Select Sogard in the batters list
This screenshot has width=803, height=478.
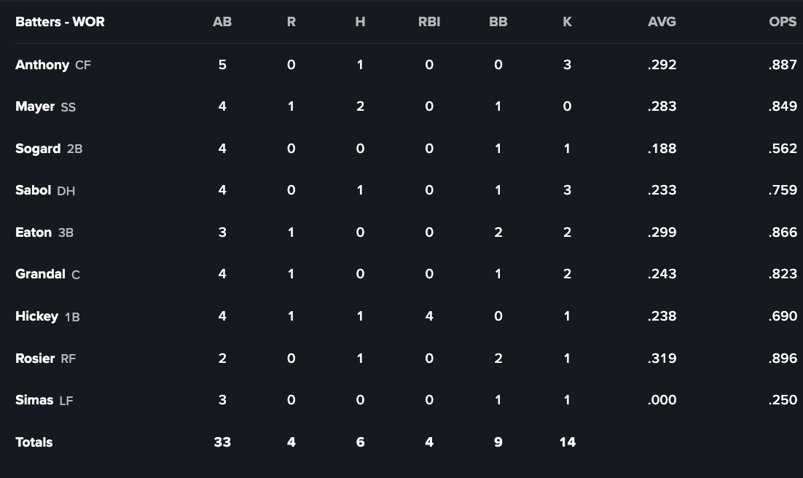pyautogui.click(x=38, y=149)
